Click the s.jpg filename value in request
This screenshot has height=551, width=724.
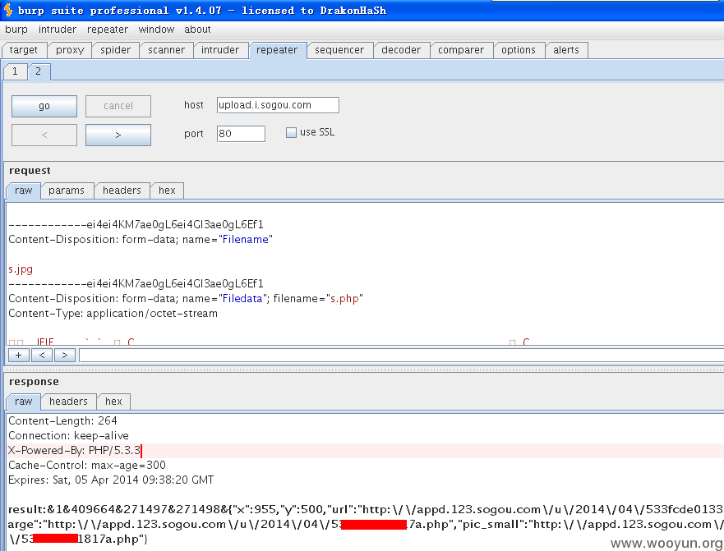pyautogui.click(x=21, y=269)
